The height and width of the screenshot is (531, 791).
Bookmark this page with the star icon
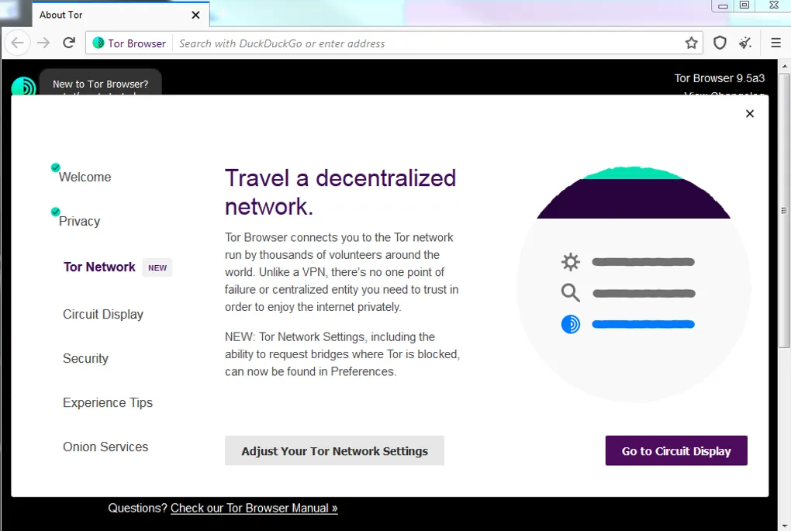pos(691,43)
